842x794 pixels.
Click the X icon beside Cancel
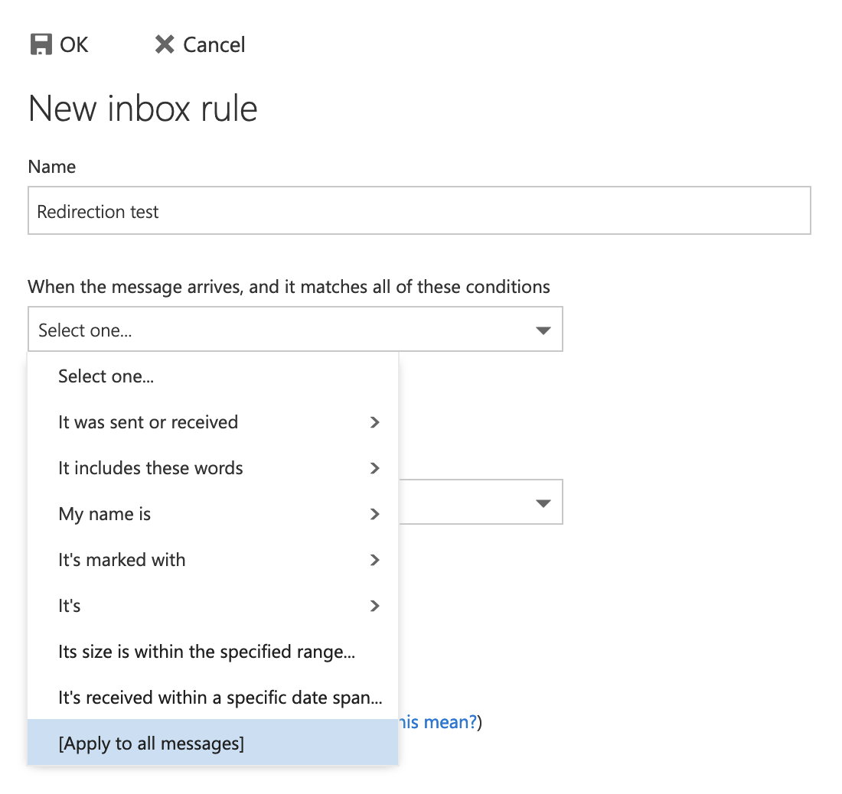(x=164, y=44)
